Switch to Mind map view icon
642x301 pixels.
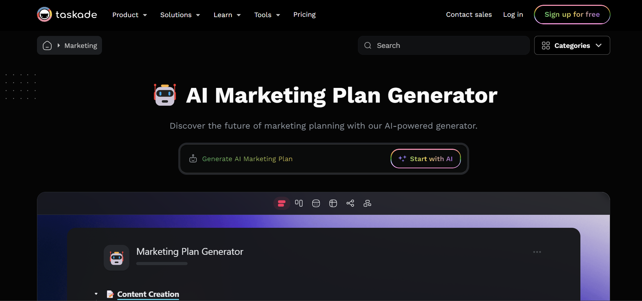pyautogui.click(x=350, y=204)
